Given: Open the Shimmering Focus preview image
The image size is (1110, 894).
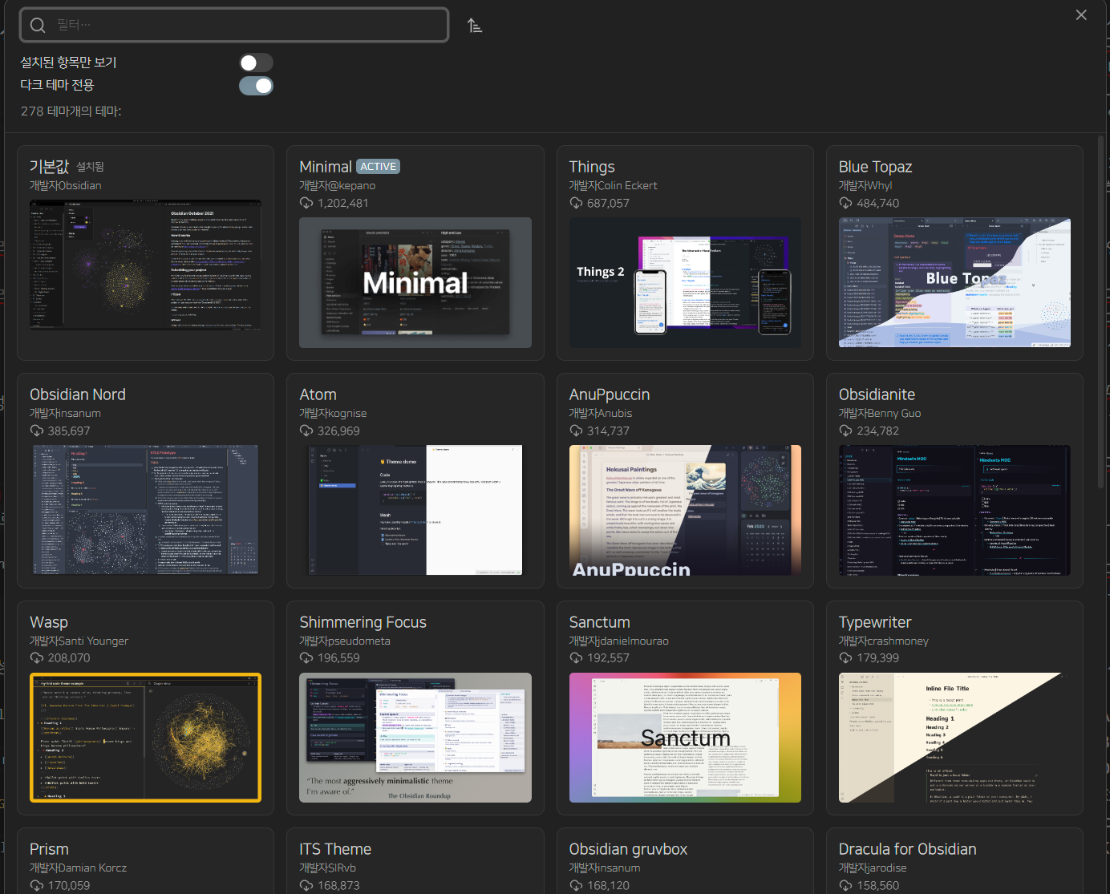Looking at the screenshot, I should (415, 738).
